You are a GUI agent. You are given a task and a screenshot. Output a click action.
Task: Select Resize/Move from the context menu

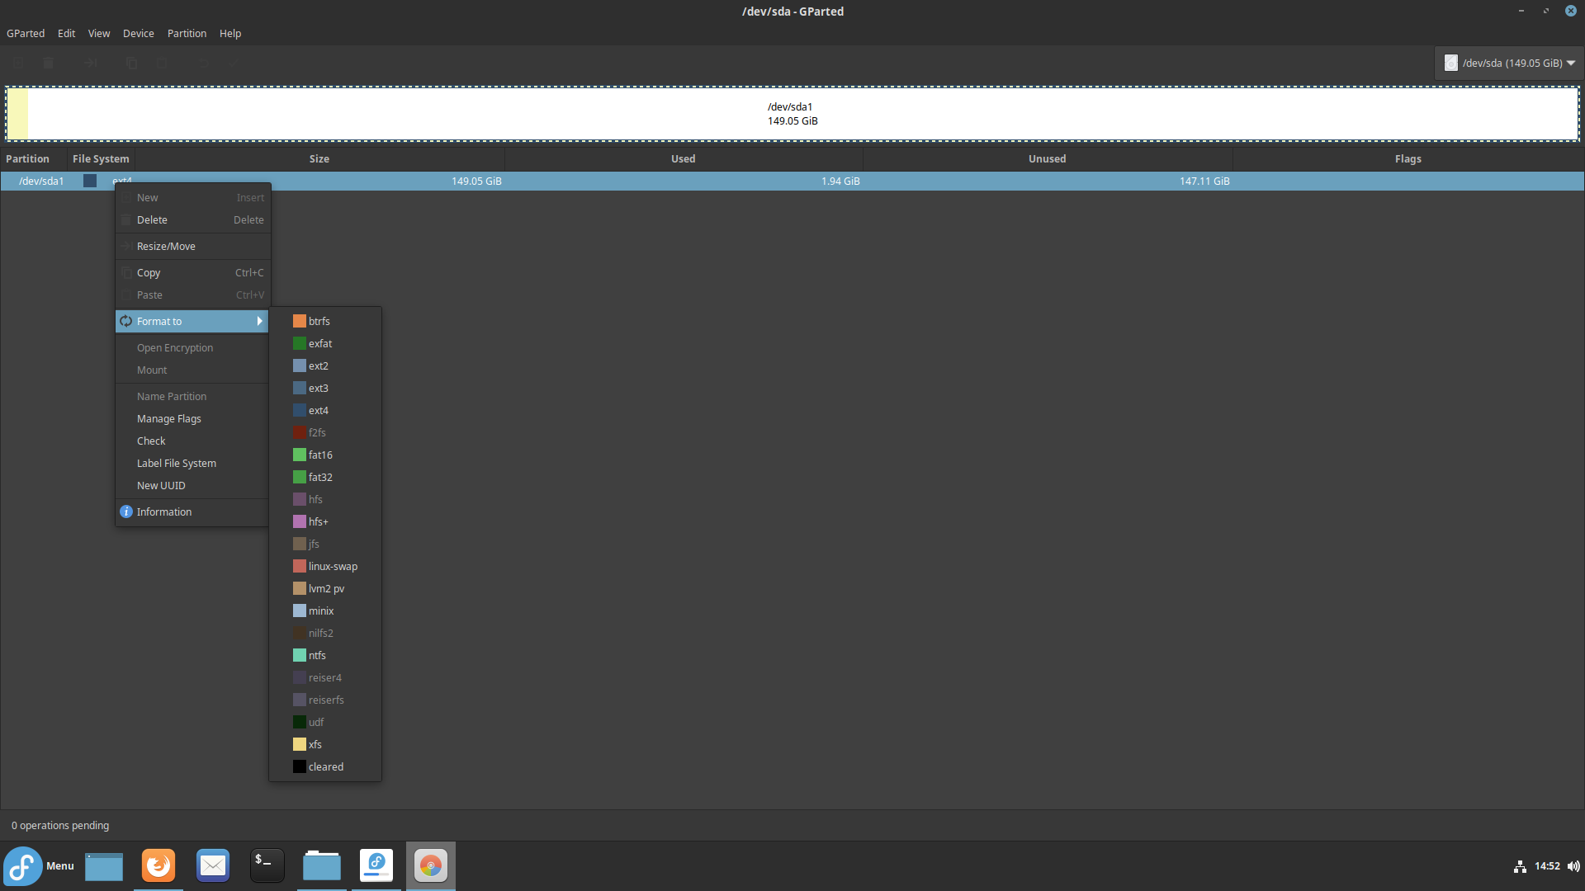tap(192, 247)
